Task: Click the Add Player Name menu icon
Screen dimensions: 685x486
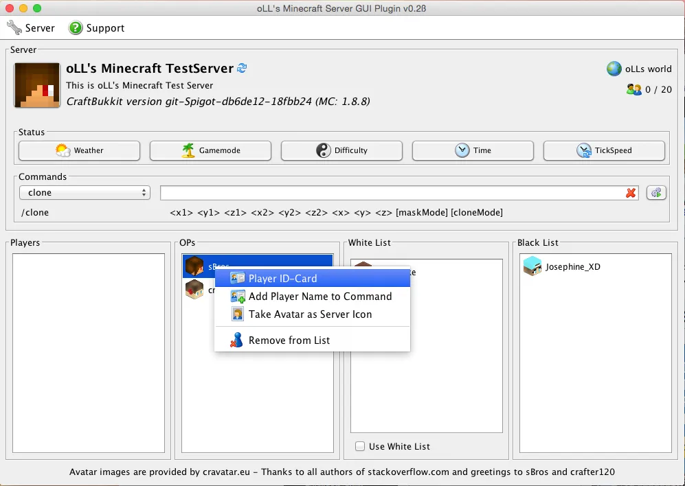Action: coord(238,297)
